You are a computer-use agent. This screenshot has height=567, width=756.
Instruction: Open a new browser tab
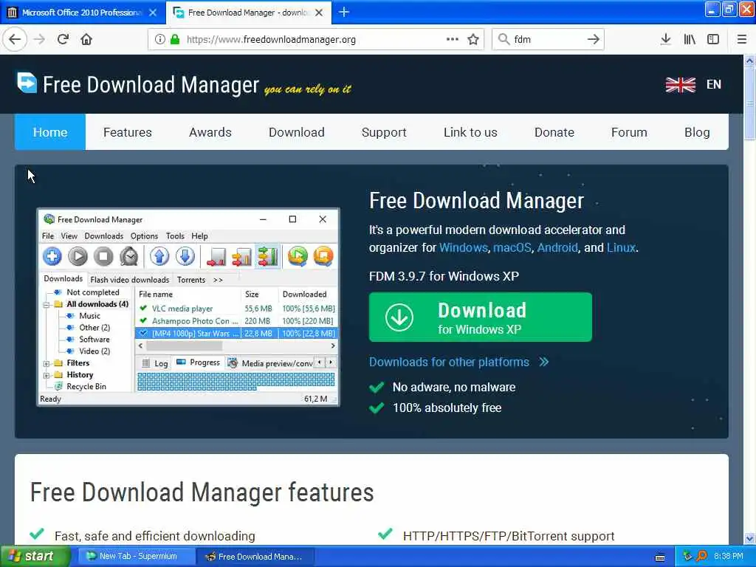[x=344, y=12]
